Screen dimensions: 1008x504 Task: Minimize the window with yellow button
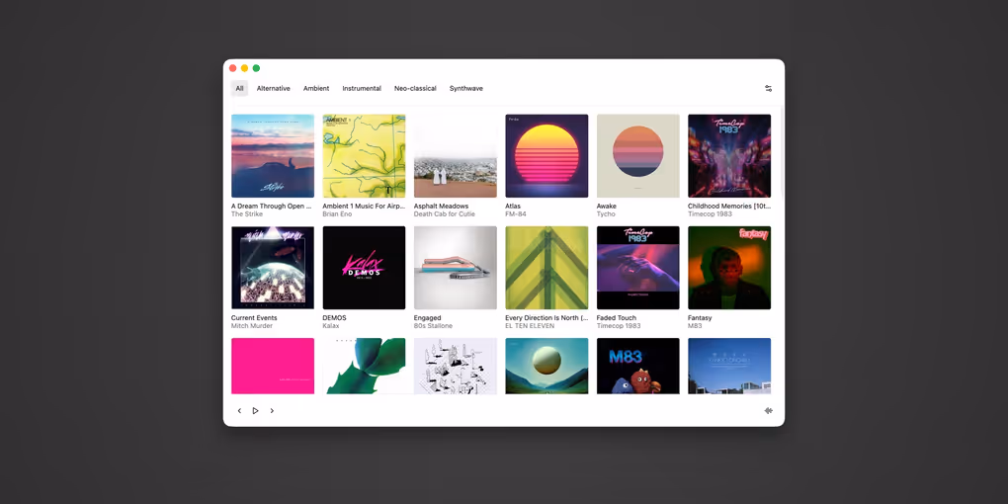(244, 68)
